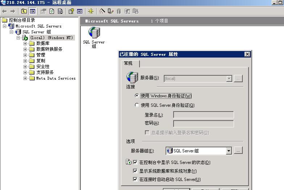The width and height of the screenshot is (284, 190).
Task: Expand the 安全性 folder
Action: click(25, 67)
